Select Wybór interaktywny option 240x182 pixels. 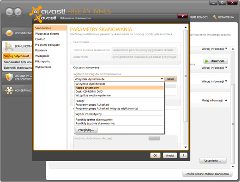pyautogui.click(x=119, y=114)
